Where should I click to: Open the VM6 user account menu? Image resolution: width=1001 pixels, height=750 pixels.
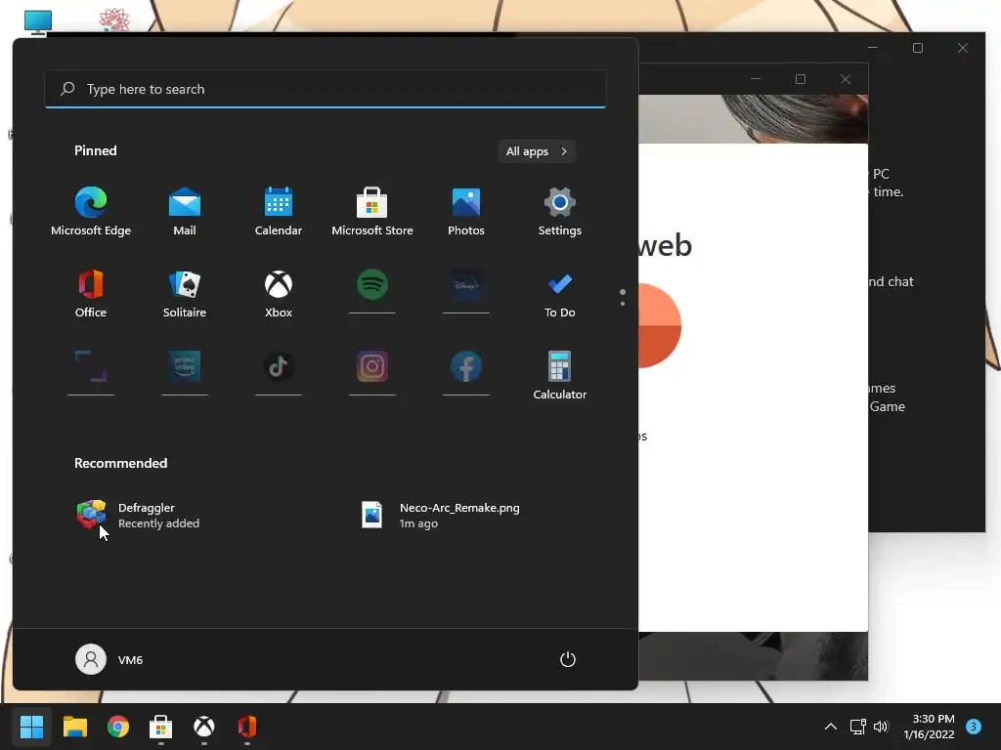click(x=109, y=659)
